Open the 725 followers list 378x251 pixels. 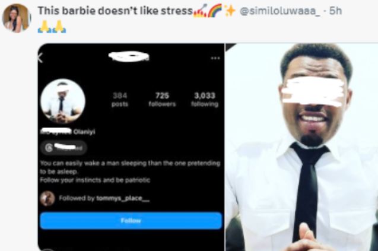tap(162, 99)
